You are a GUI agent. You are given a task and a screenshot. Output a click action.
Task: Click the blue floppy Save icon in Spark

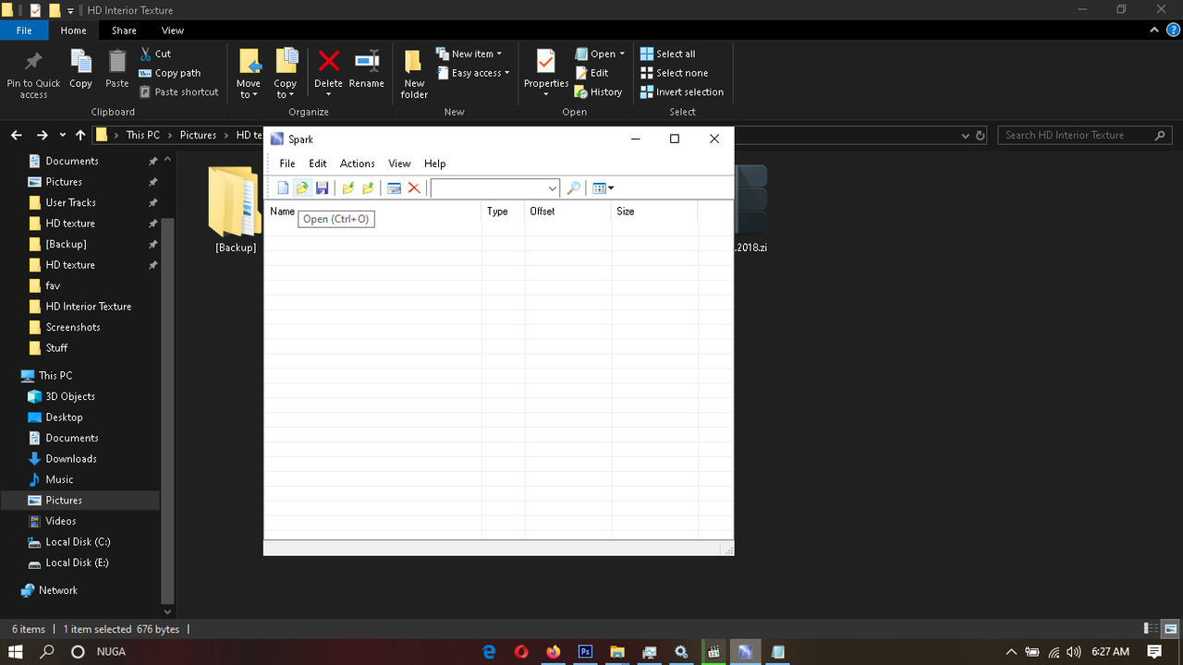coord(322,188)
